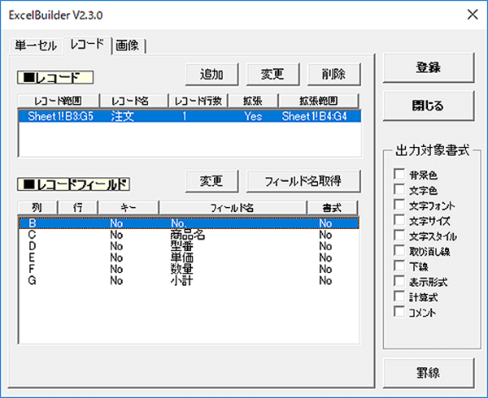Click the record 変更 button beside 追加
Image resolution: width=488 pixels, height=398 pixels.
[272, 74]
